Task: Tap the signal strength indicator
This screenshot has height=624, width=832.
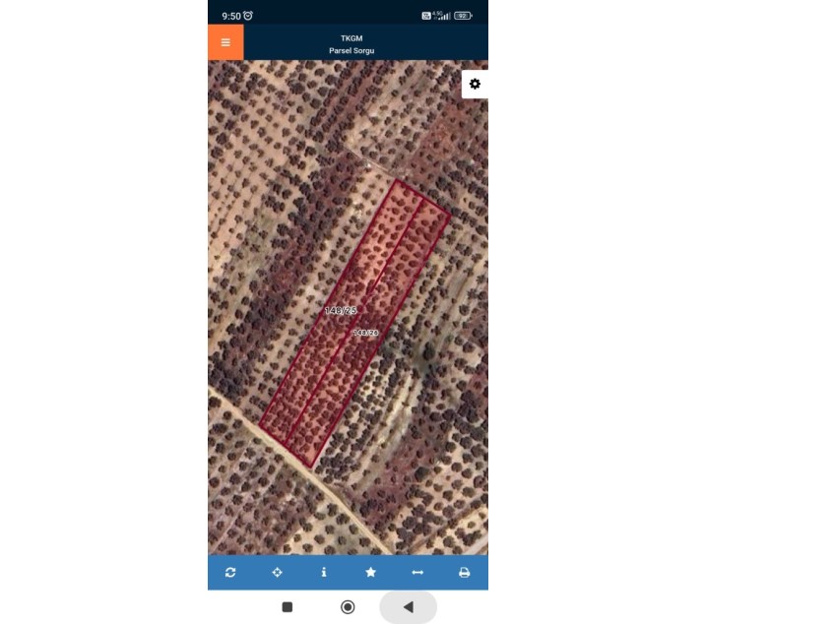Action: pyautogui.click(x=441, y=16)
